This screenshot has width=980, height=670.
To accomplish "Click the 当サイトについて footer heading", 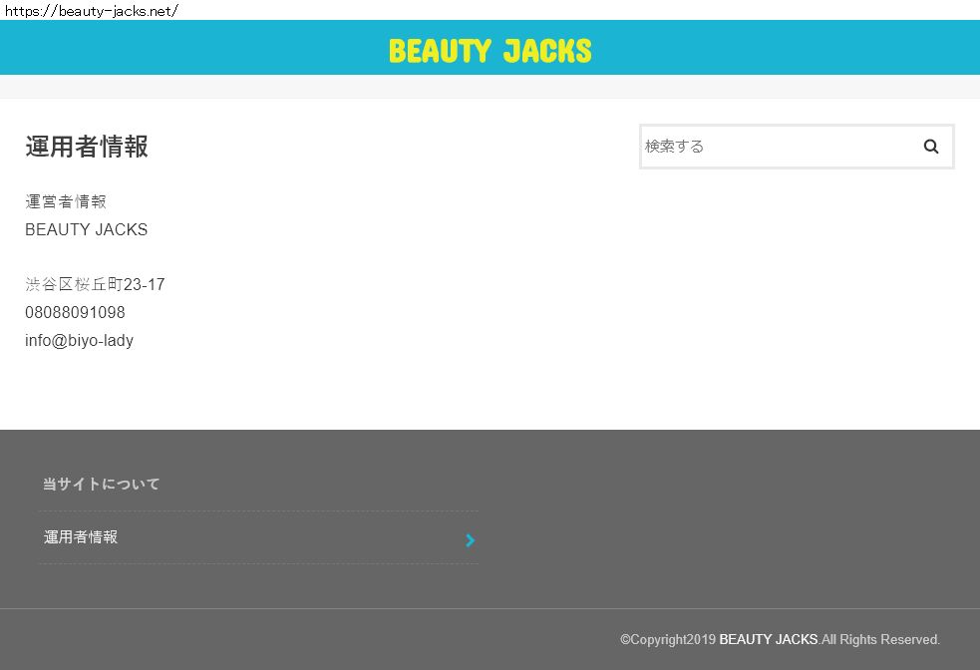I will 101,484.
